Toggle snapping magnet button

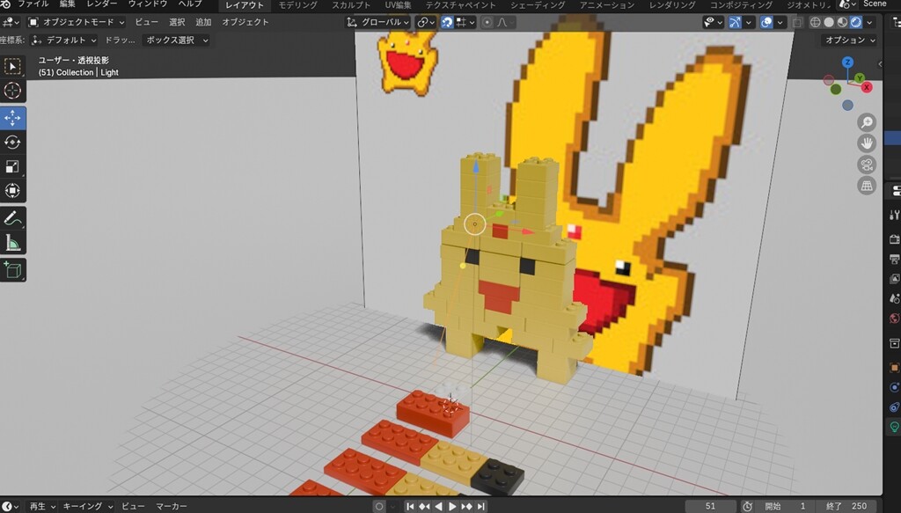[447, 22]
